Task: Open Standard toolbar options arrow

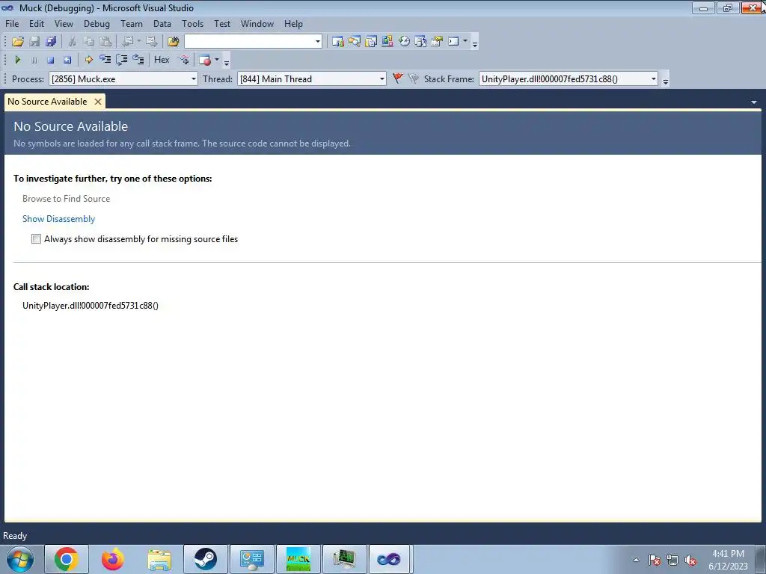Action: [475, 43]
